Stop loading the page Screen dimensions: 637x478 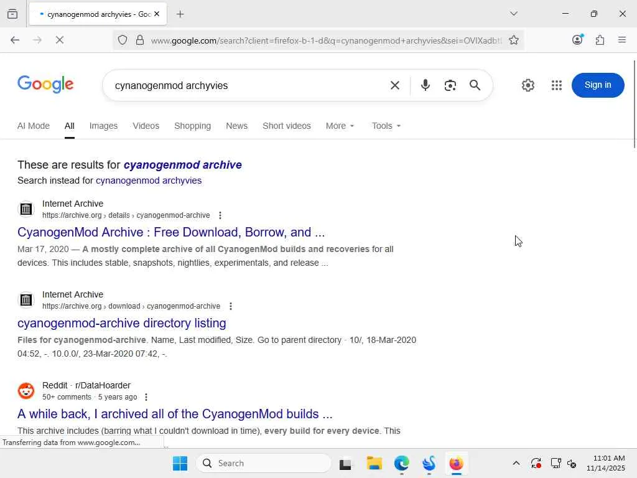click(60, 40)
